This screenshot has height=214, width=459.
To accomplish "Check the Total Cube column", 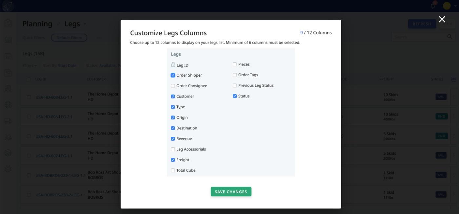I will [173, 170].
